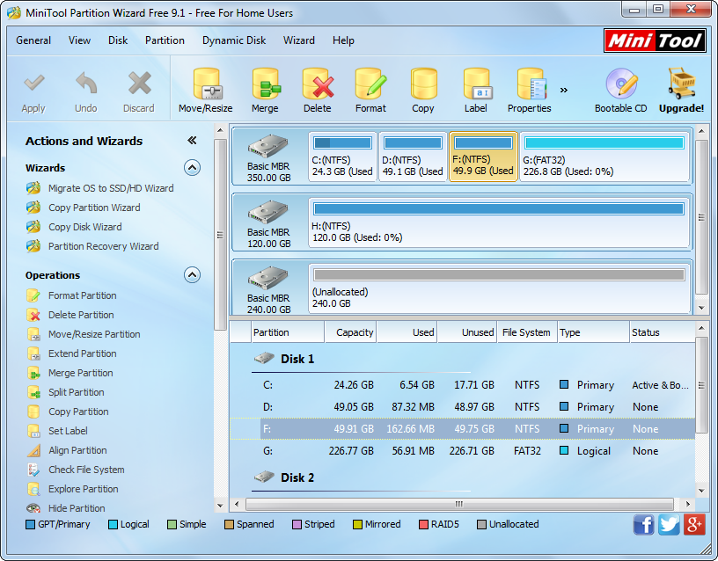This screenshot has width=718, height=561.
Task: Choose Set Label operation
Action: [x=69, y=430]
